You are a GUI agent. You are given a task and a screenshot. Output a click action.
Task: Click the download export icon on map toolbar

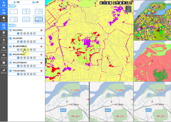127,3
